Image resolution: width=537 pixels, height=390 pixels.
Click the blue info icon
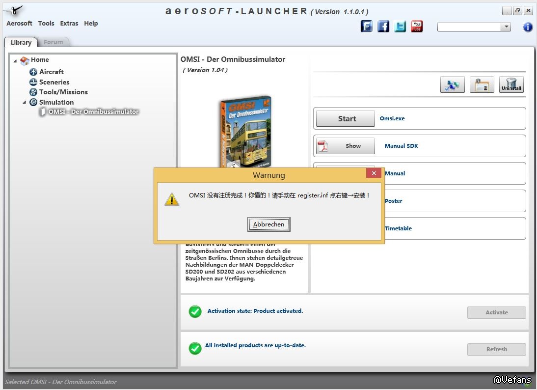(x=527, y=27)
